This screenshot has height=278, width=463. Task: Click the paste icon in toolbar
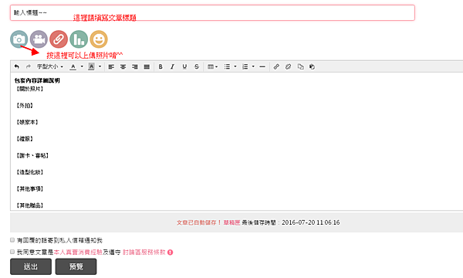pyautogui.click(x=312, y=66)
